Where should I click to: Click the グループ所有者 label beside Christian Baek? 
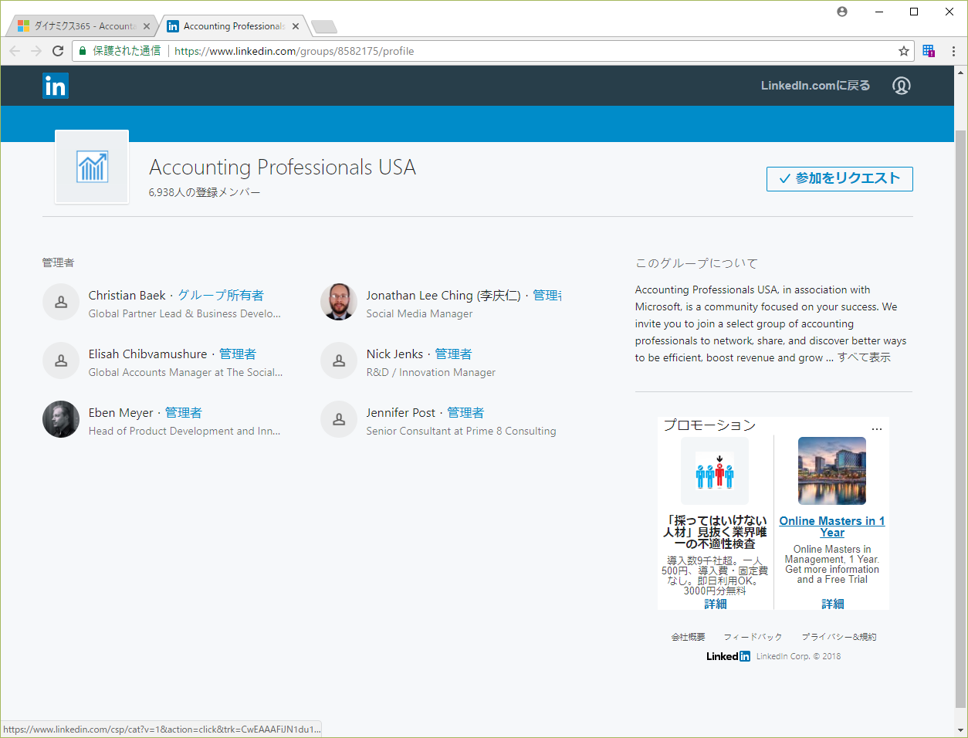click(221, 296)
